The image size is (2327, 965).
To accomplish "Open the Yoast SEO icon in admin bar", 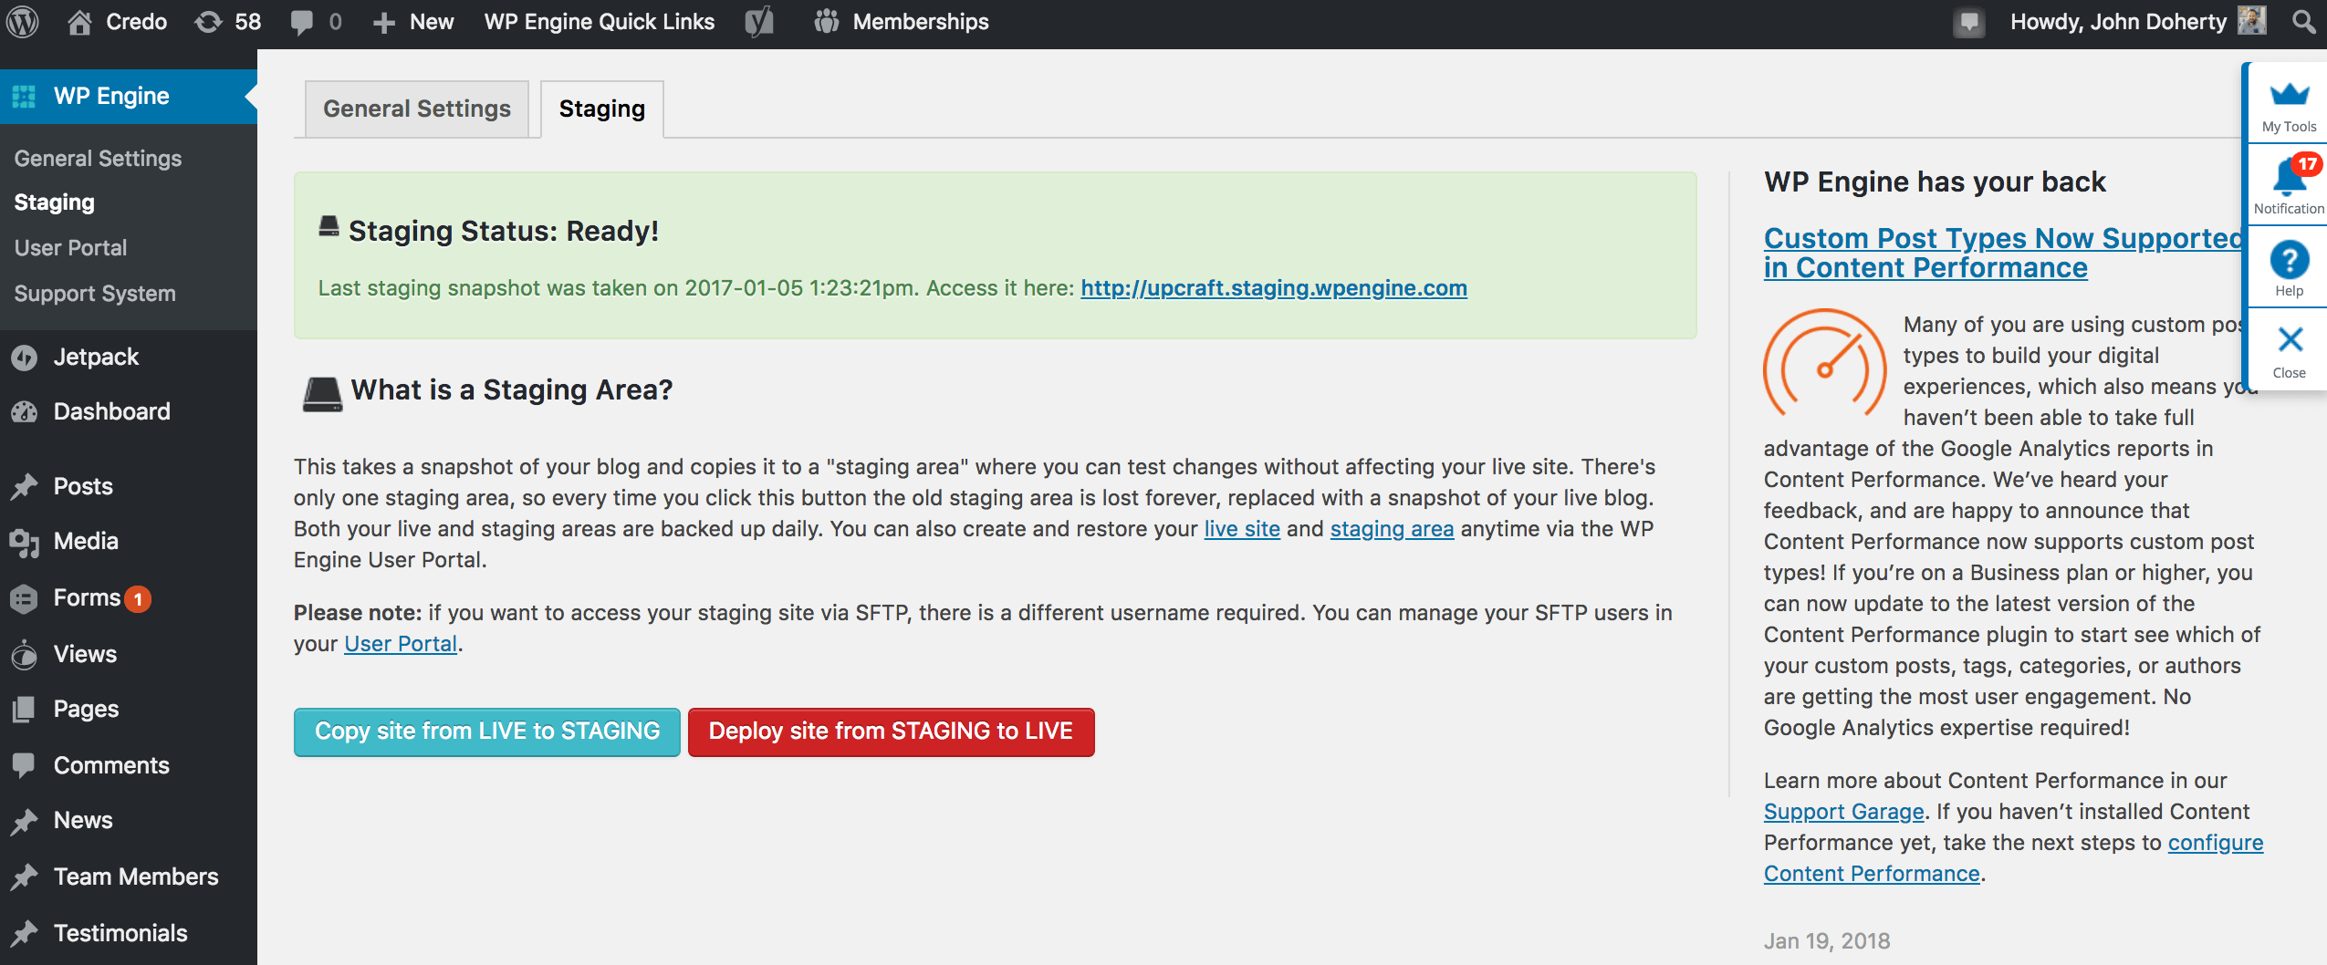I will pyautogui.click(x=759, y=22).
